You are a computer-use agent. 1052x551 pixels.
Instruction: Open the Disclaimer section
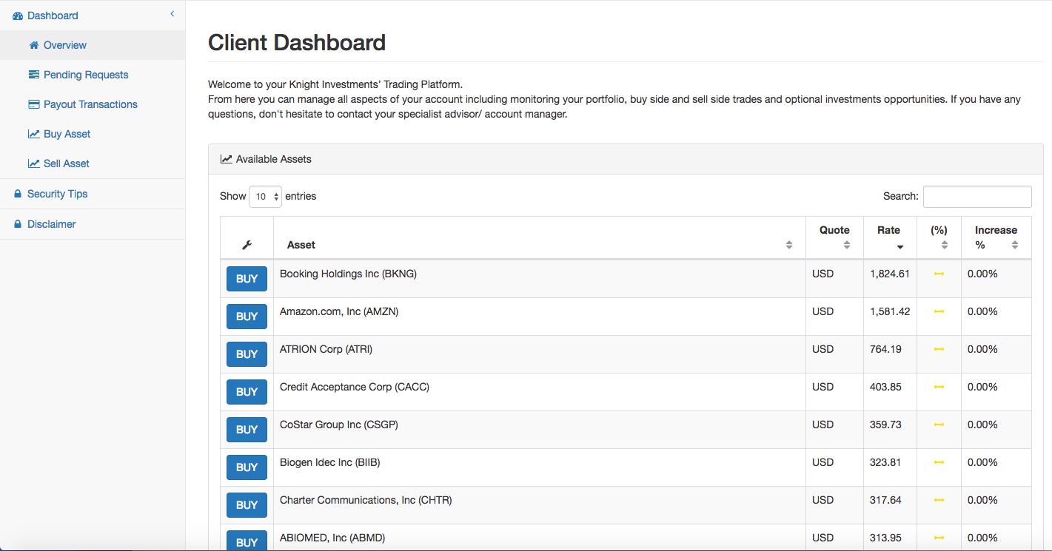(93, 224)
